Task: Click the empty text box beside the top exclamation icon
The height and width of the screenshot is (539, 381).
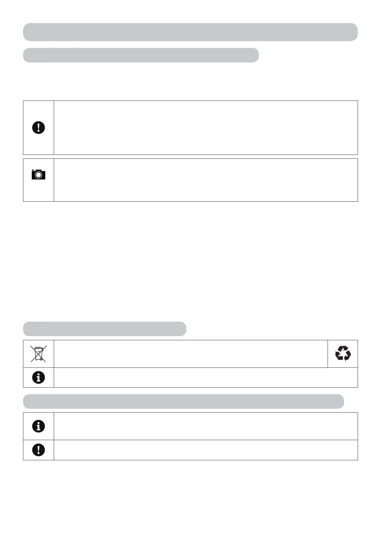Action: [205, 128]
